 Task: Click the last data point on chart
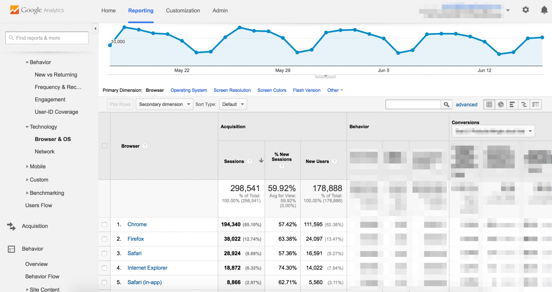[x=542, y=38]
